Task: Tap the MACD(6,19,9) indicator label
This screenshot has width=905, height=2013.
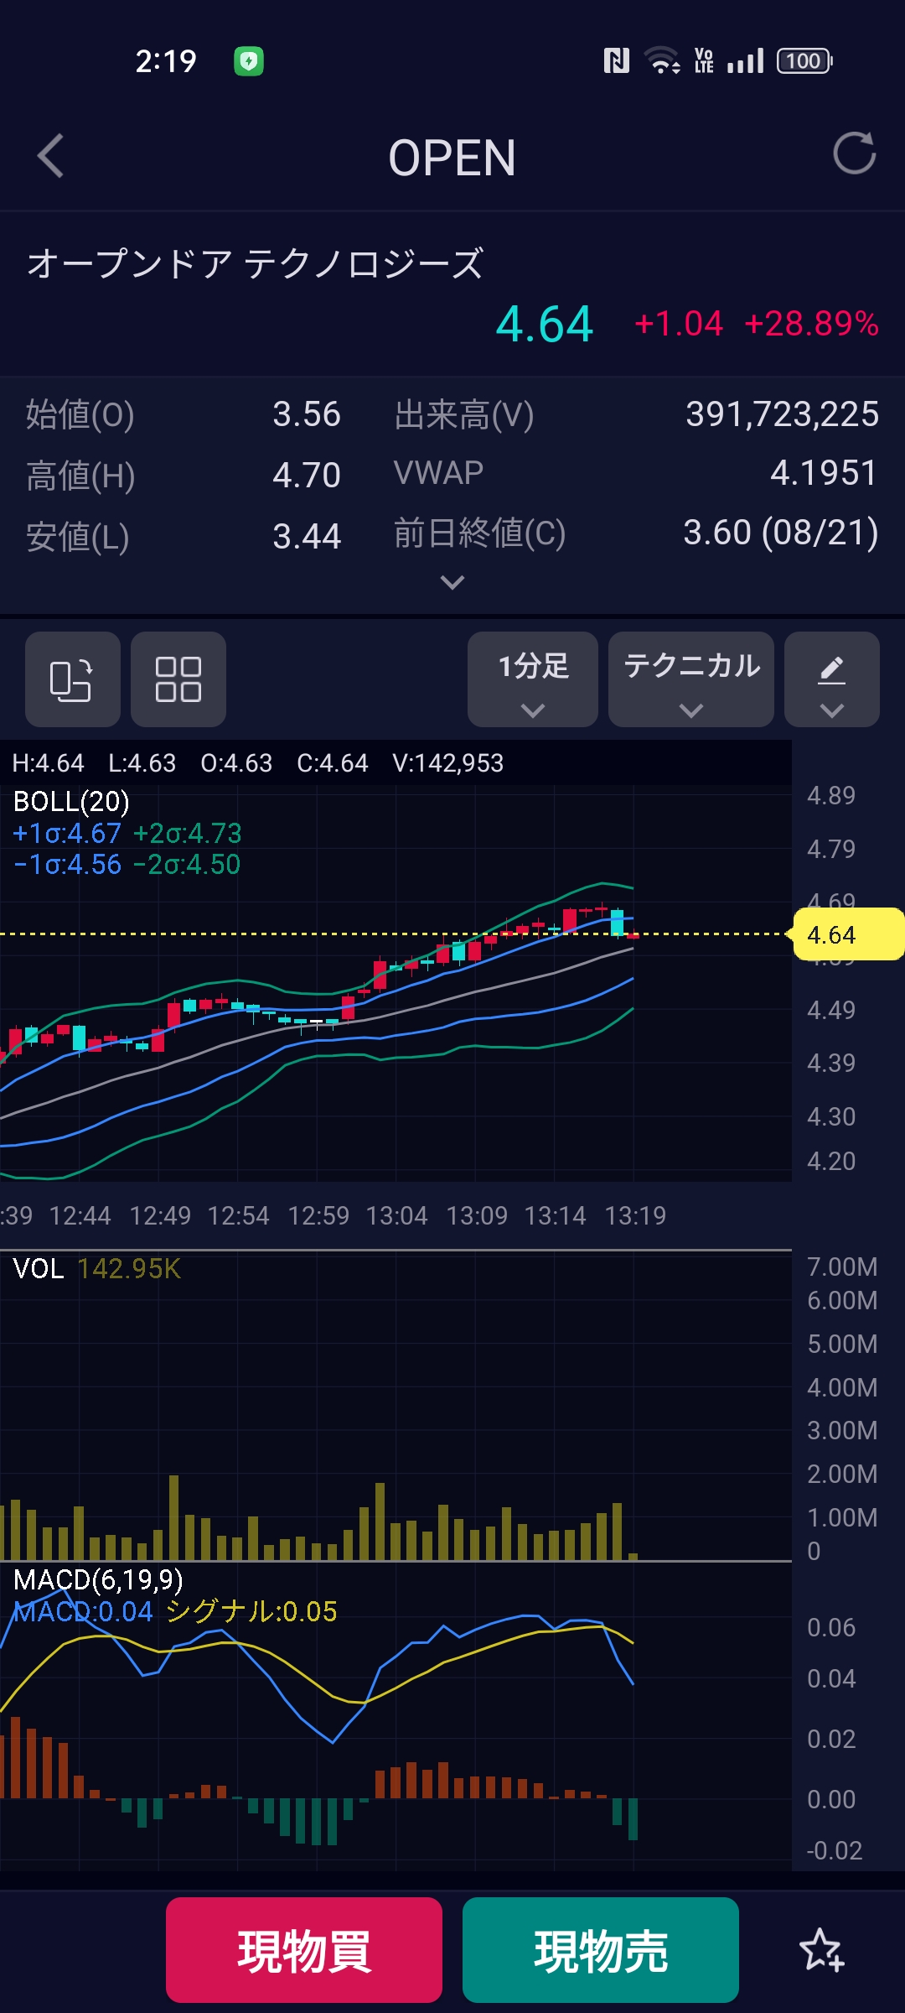Action: click(x=99, y=1580)
